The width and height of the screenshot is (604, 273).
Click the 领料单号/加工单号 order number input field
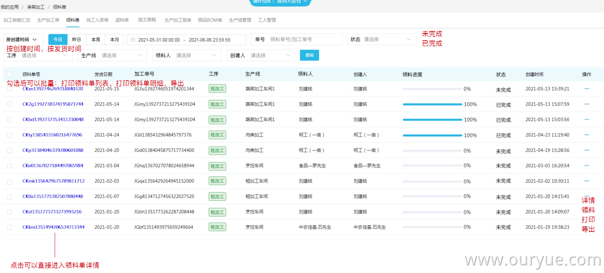[304, 40]
